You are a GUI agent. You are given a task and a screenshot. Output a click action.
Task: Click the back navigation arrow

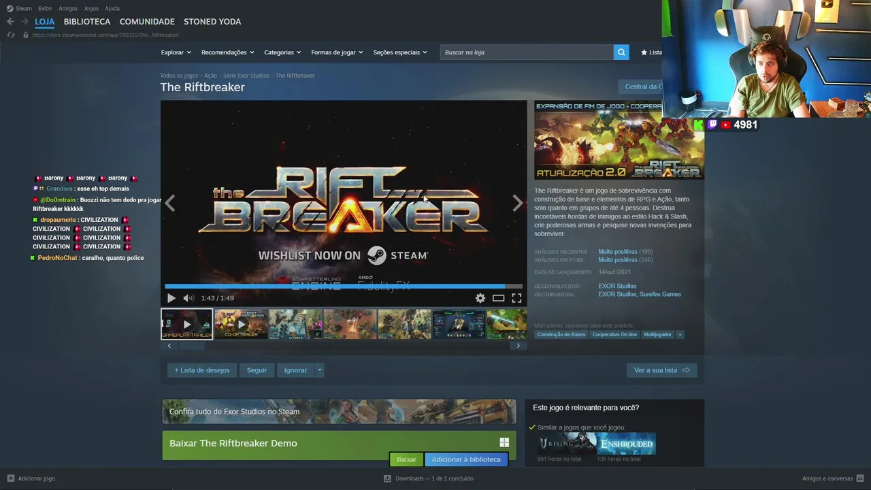point(10,22)
